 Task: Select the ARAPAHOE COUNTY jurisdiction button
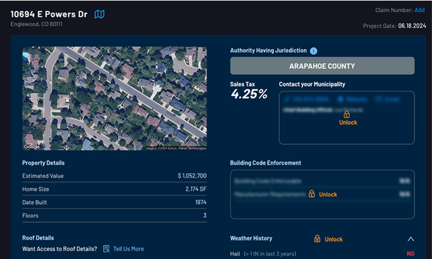(x=322, y=66)
